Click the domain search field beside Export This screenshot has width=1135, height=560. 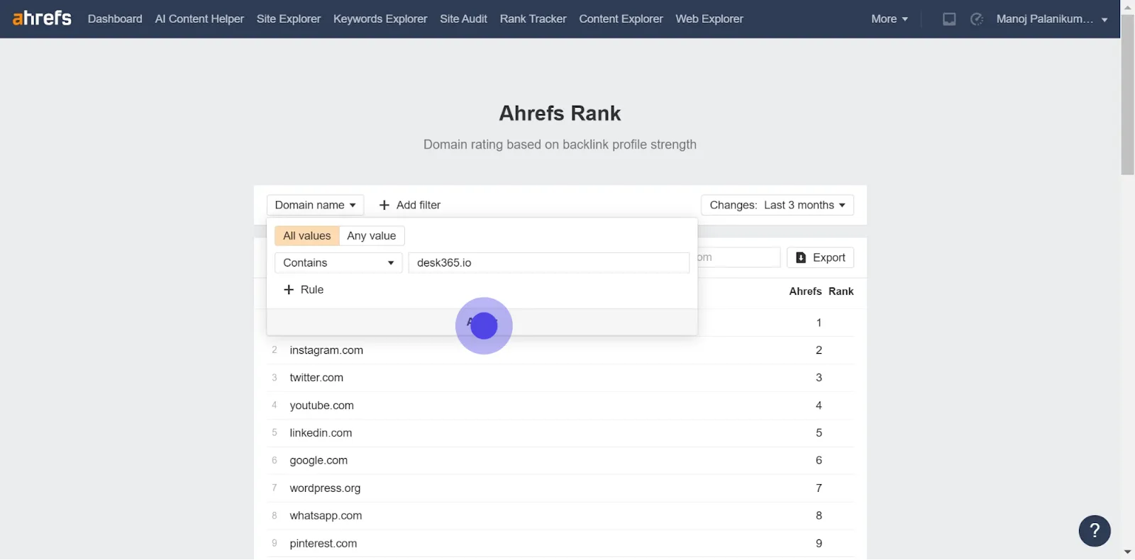[x=738, y=257]
